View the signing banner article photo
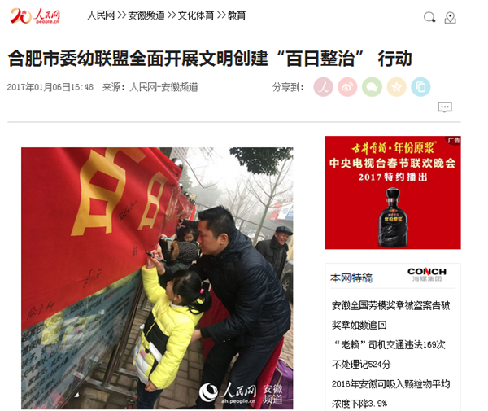 coord(157,278)
